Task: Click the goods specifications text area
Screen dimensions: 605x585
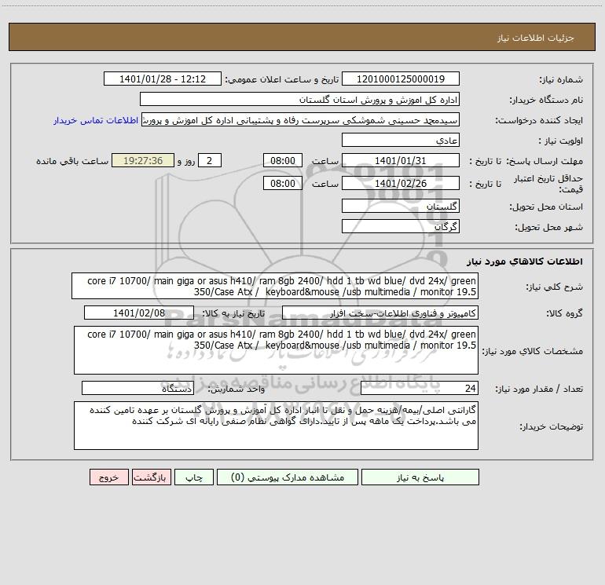Action: click(276, 350)
